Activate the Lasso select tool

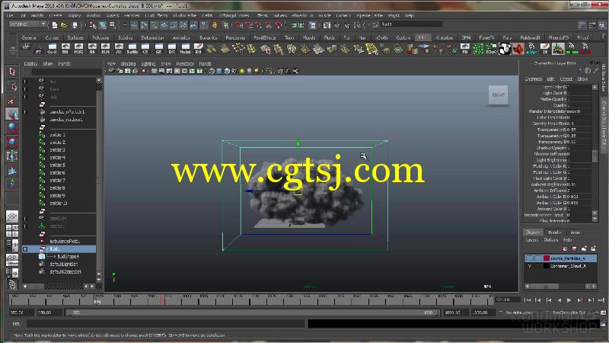(12, 85)
